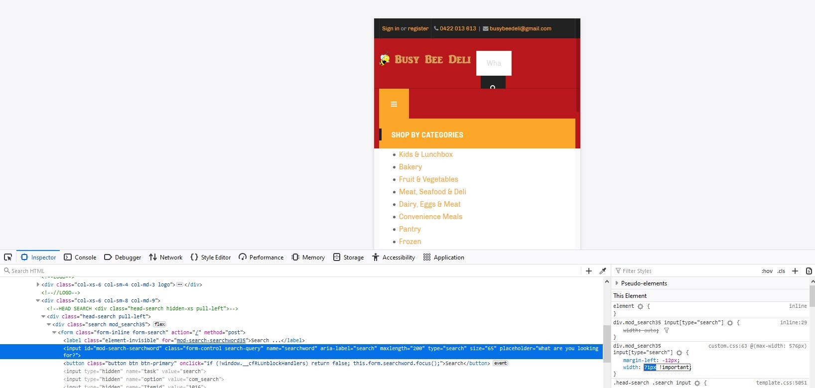Click the filter icon next to overridden width
The image size is (815, 388).
[x=667, y=330]
